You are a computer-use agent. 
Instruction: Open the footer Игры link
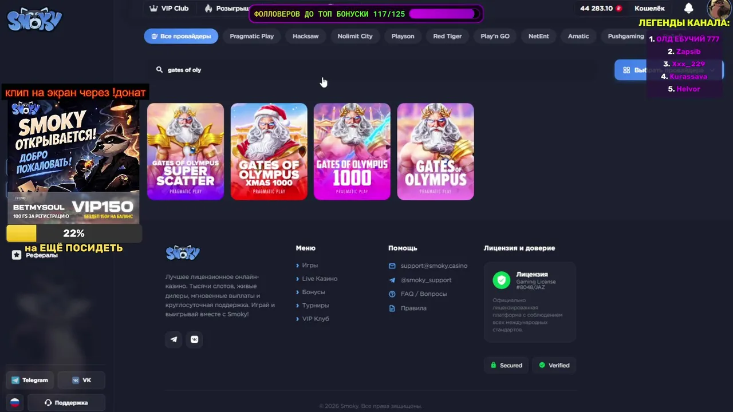[310, 266]
